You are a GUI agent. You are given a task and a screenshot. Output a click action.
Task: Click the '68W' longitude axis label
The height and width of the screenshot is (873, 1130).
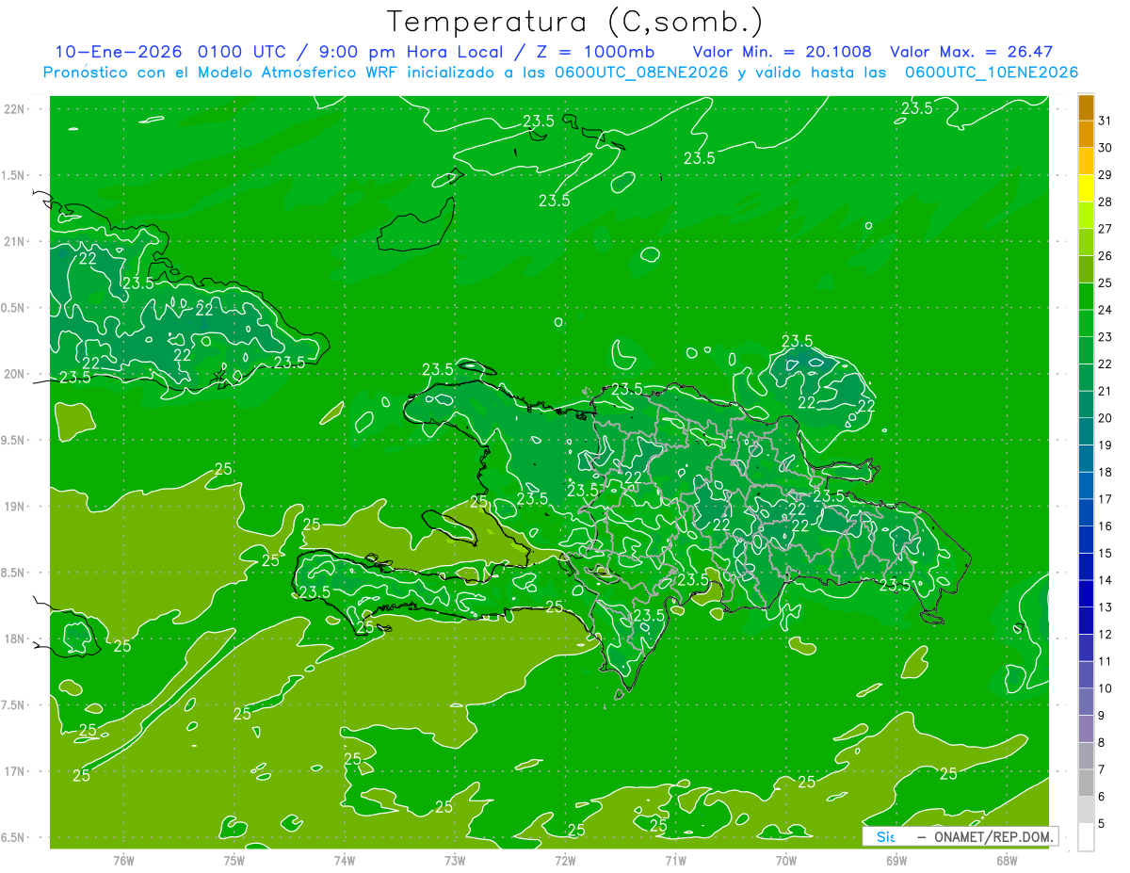[x=1006, y=861]
